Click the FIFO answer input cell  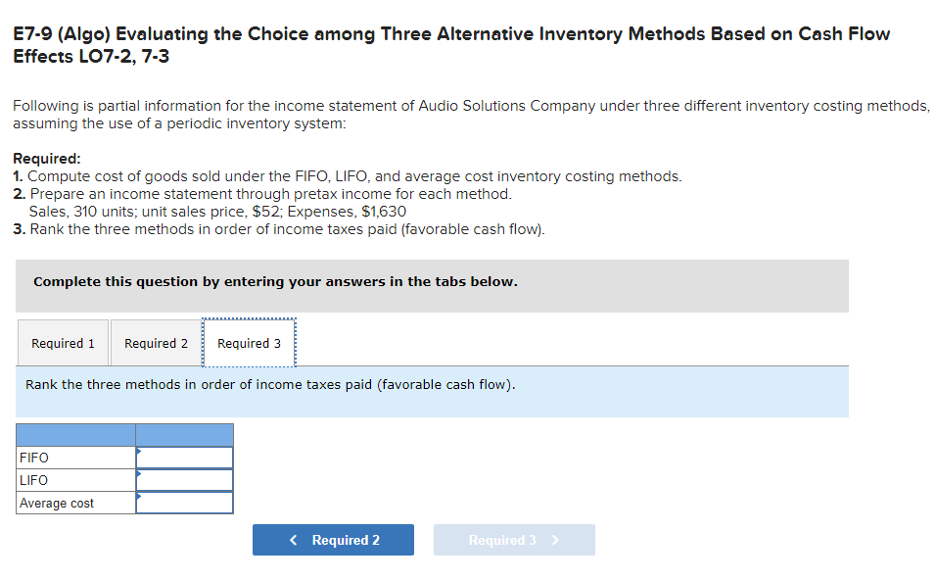tap(186, 458)
